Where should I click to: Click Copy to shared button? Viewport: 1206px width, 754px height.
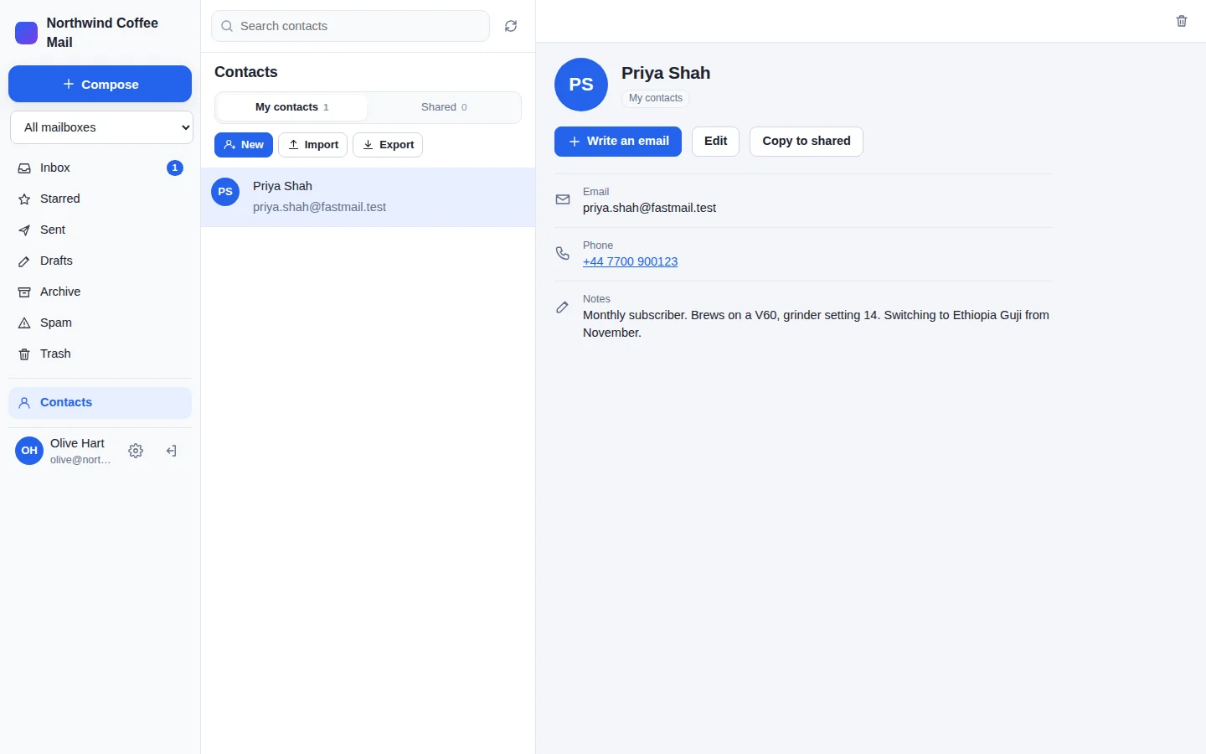click(x=807, y=142)
